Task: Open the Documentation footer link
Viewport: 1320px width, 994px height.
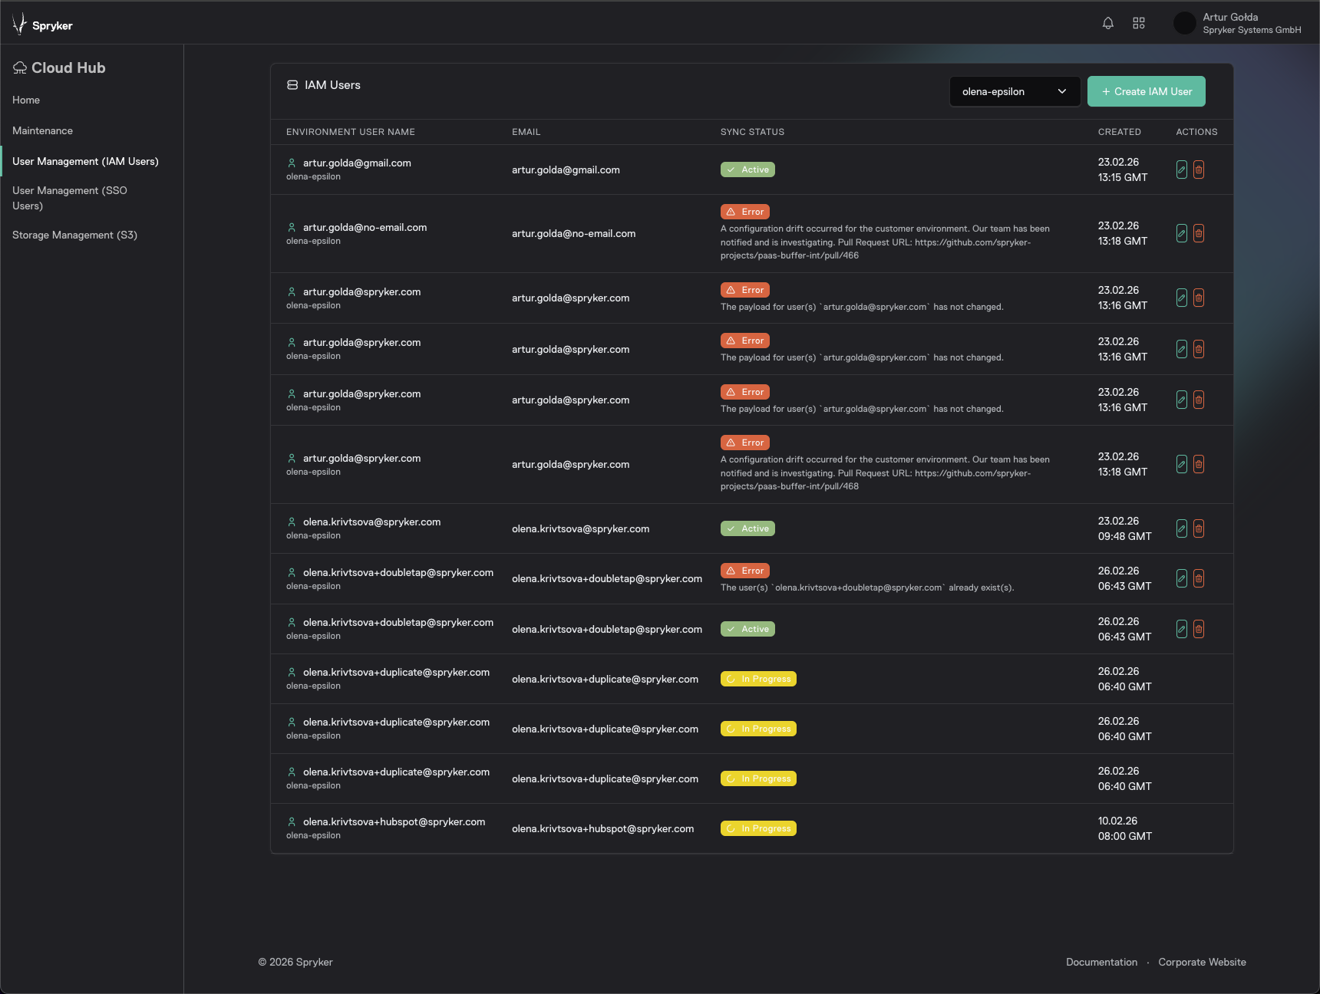Action: [x=1101, y=962]
